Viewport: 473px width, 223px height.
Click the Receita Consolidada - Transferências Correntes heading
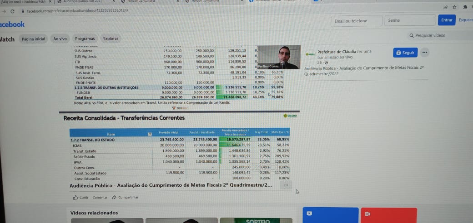[x=124, y=118]
